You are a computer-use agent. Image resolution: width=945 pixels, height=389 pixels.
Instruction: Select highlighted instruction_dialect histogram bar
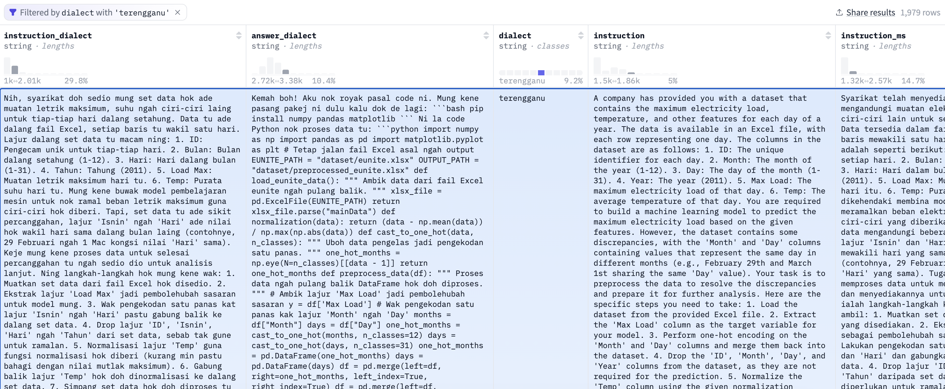[x=15, y=70]
